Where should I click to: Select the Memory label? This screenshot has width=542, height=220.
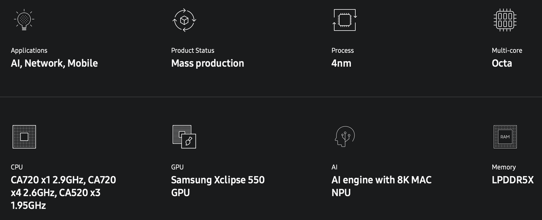coord(504,167)
